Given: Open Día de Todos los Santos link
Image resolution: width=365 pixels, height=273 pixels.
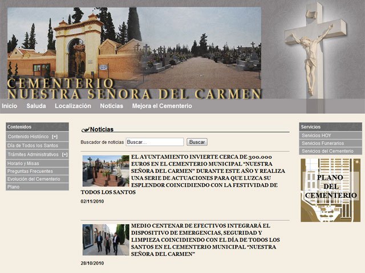Looking at the screenshot, I should pos(33,146).
